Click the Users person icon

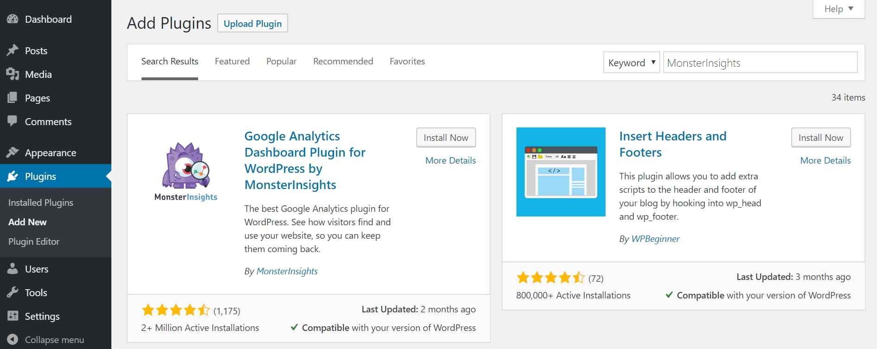click(13, 269)
